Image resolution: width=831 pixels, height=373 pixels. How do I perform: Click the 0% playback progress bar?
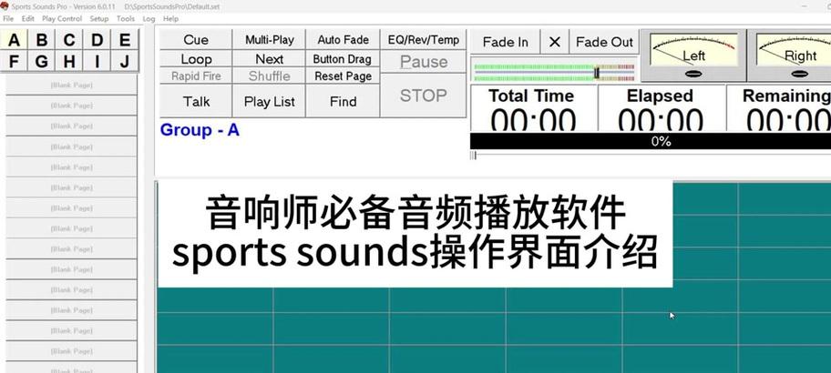coord(651,141)
